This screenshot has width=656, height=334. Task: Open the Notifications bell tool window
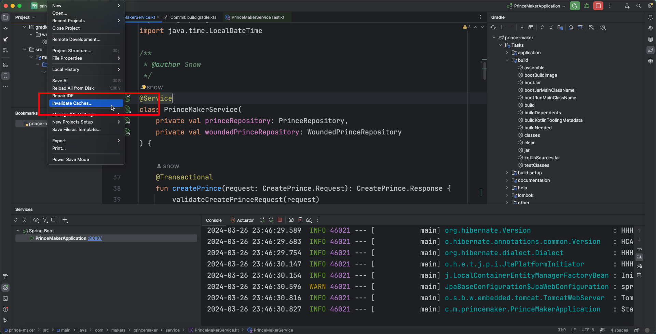pyautogui.click(x=650, y=17)
